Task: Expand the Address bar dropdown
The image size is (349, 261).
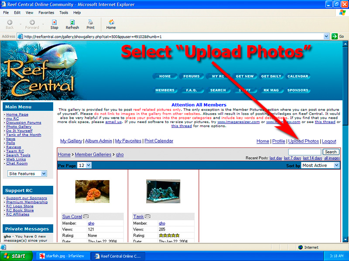Action: tap(326, 36)
